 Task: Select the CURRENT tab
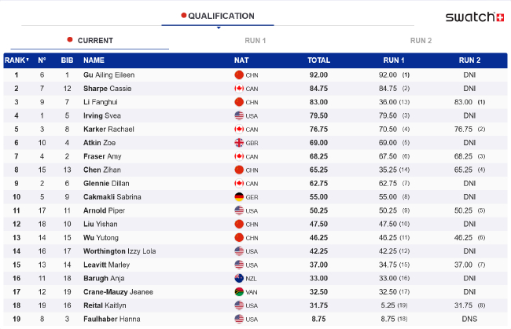[94, 41]
